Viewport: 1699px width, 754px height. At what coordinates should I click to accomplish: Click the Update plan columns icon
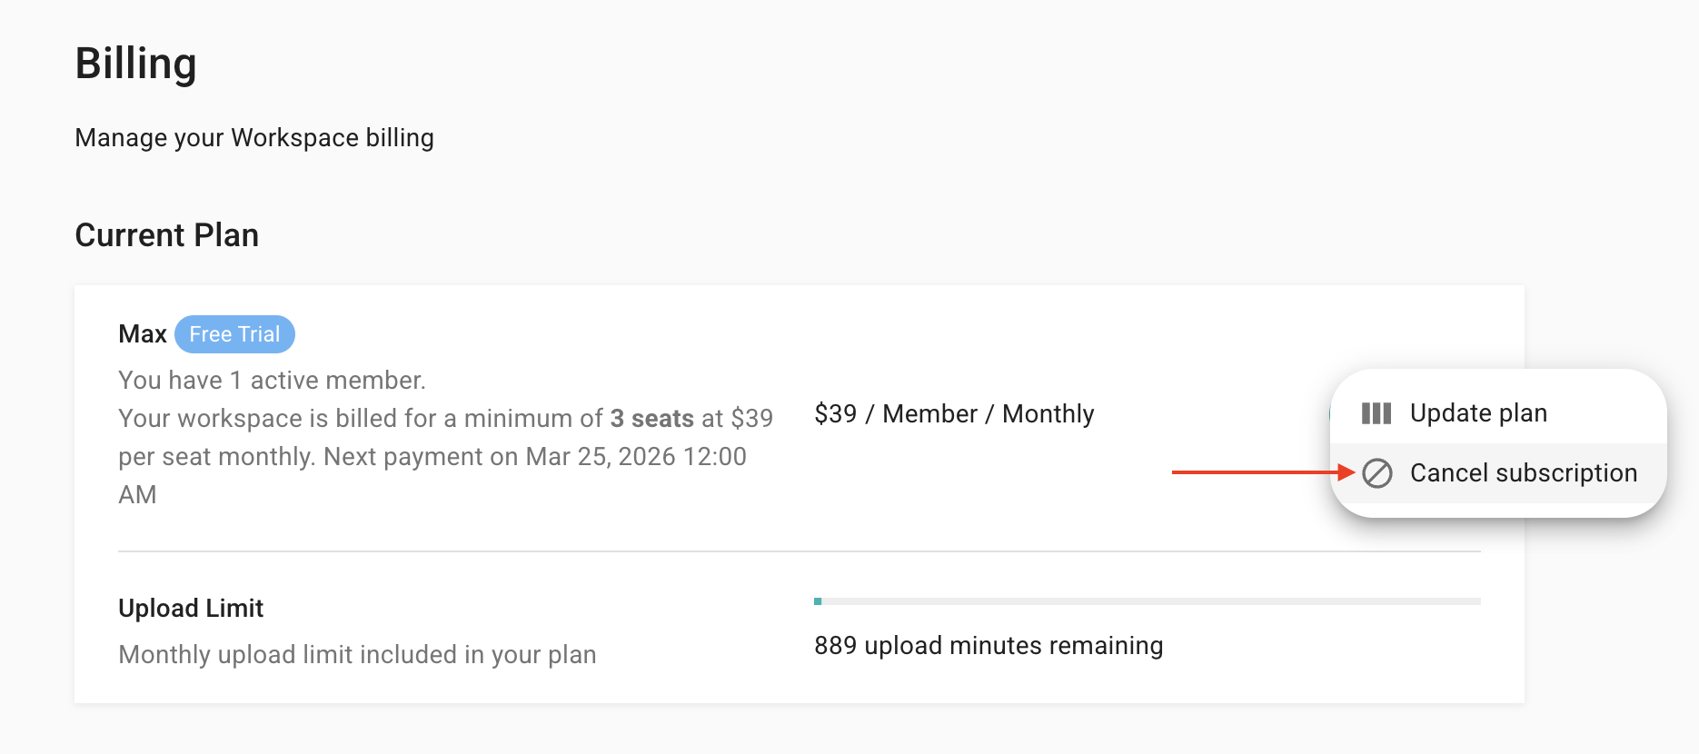coord(1376,413)
